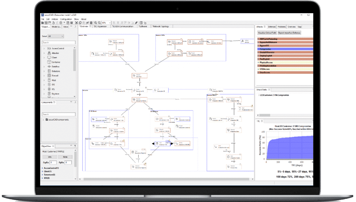Click the Keystore object icon
The height and width of the screenshot is (202, 356).
(49, 94)
